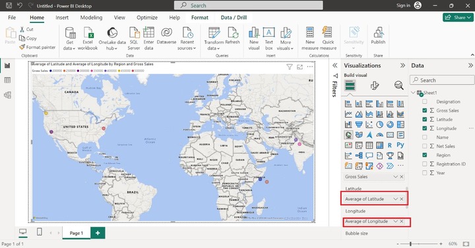Click the visual's filter icon
This screenshot has height=248, width=475.
[290, 67]
